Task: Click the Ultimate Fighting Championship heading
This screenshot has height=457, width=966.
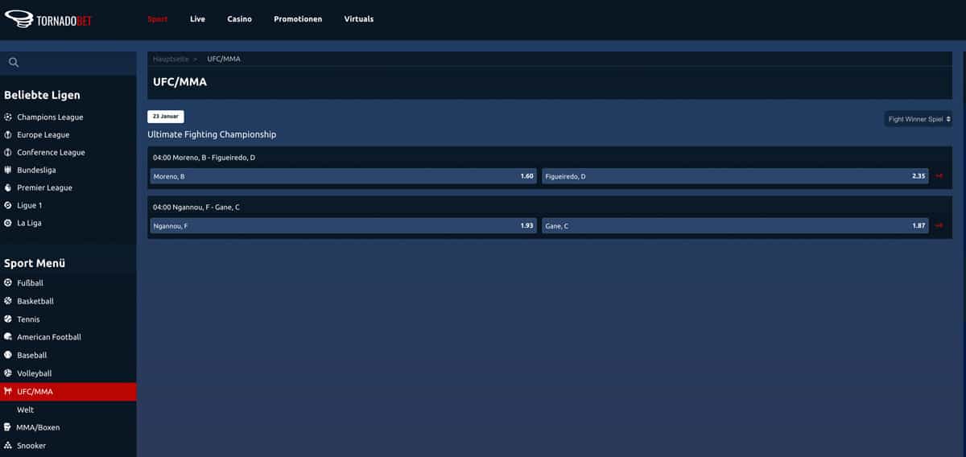Action: click(x=212, y=134)
